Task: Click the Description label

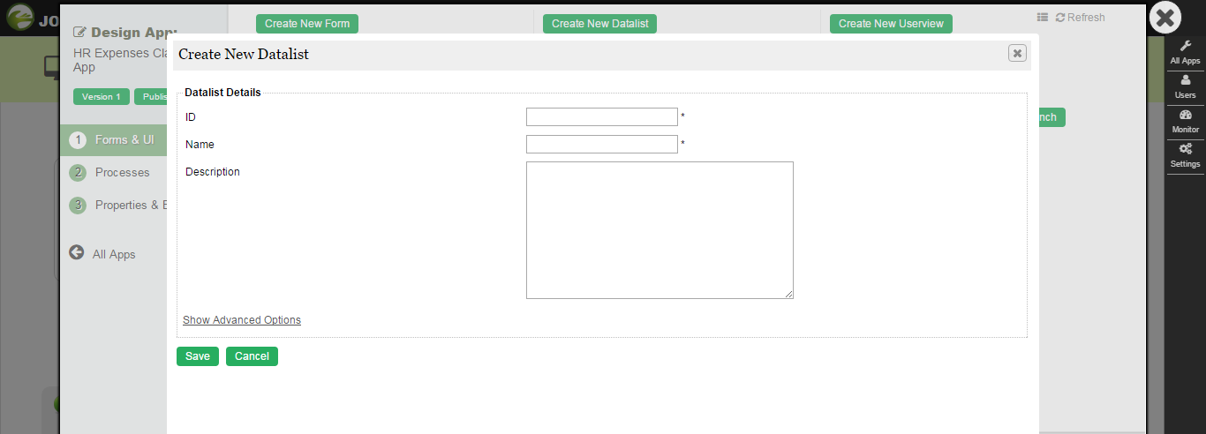Action: (x=213, y=172)
